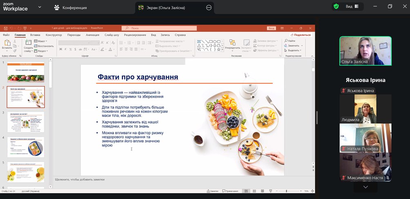This screenshot has height=199, width=410.
Task: Open the Вид layout dropdown in Zoom
Action: pos(352,7)
